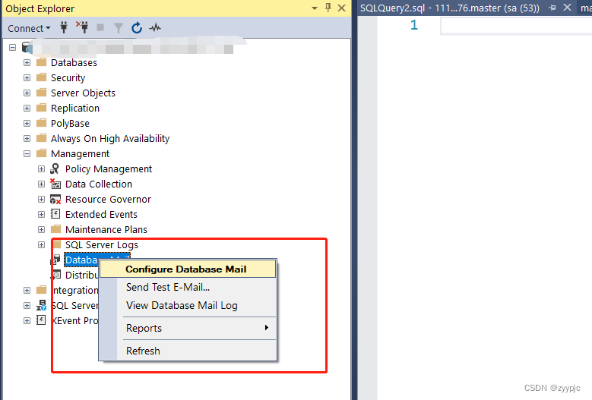Click the server database cylinder icon

tap(27, 48)
